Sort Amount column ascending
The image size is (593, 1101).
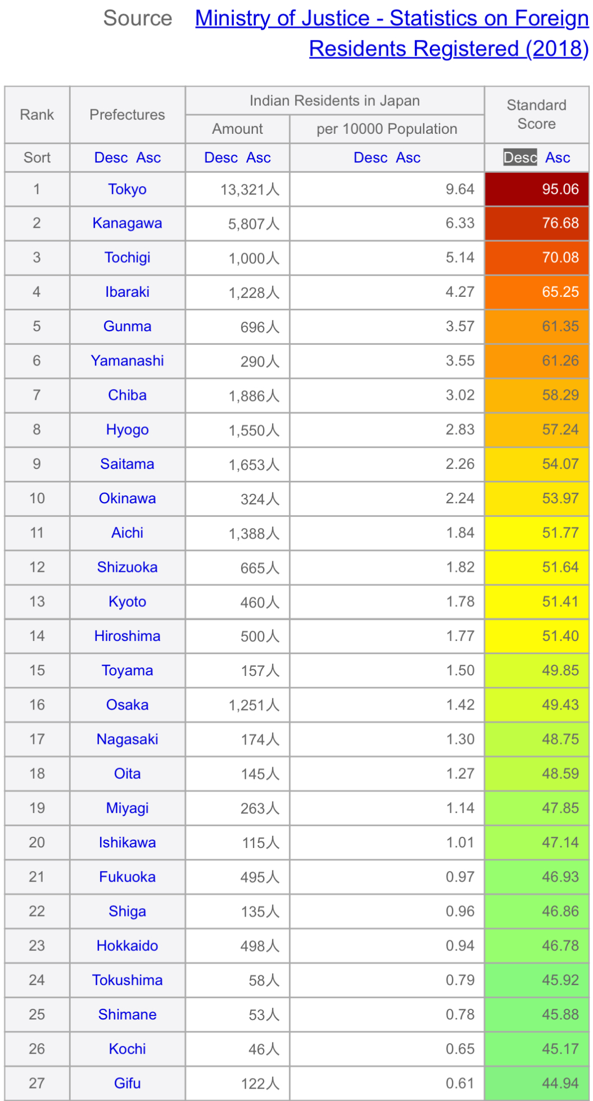pyautogui.click(x=259, y=158)
